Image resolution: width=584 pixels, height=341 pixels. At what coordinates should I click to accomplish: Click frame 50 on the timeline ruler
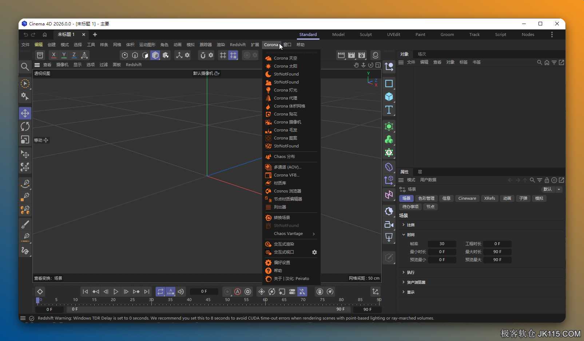click(x=227, y=300)
